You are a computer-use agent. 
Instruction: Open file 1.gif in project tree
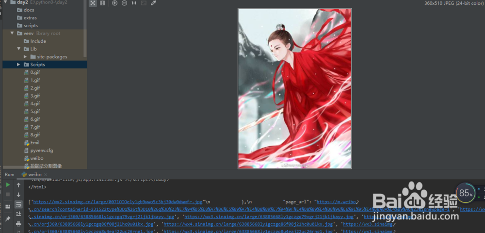(x=35, y=80)
